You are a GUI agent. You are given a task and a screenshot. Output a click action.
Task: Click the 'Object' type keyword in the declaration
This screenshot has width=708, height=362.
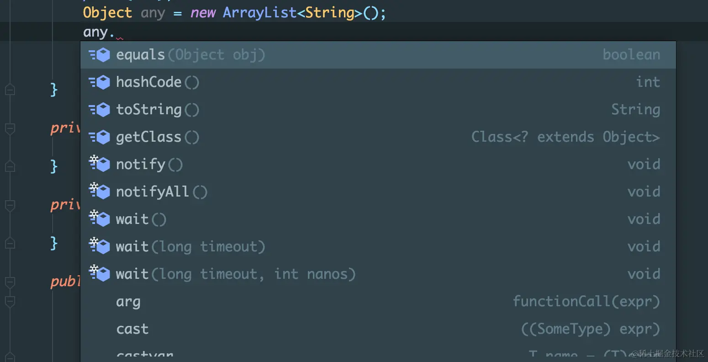tap(107, 13)
